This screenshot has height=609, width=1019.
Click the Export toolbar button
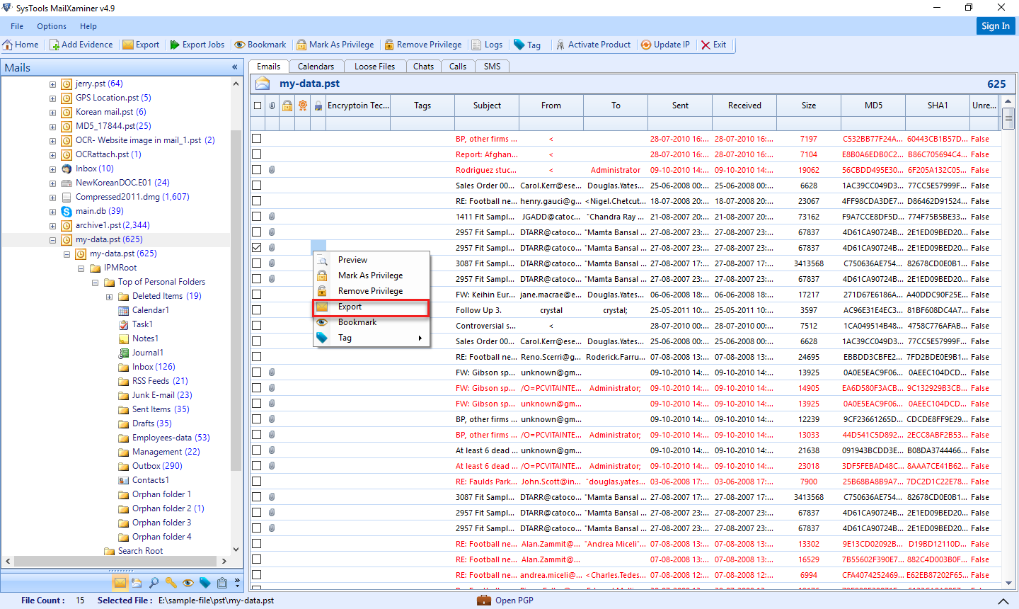tap(141, 45)
